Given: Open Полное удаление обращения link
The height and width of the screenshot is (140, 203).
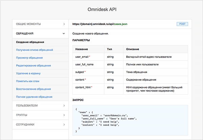Looking at the screenshot, I should 34,97.
